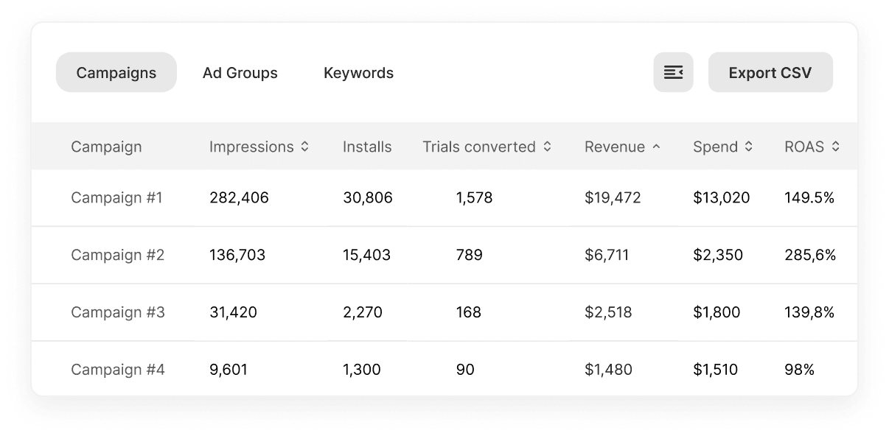Select Campaign #2 in the table
The width and height of the screenshot is (889, 436).
116,255
